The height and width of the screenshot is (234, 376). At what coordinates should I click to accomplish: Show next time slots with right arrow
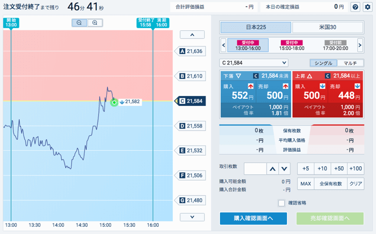pyautogui.click(x=360, y=45)
